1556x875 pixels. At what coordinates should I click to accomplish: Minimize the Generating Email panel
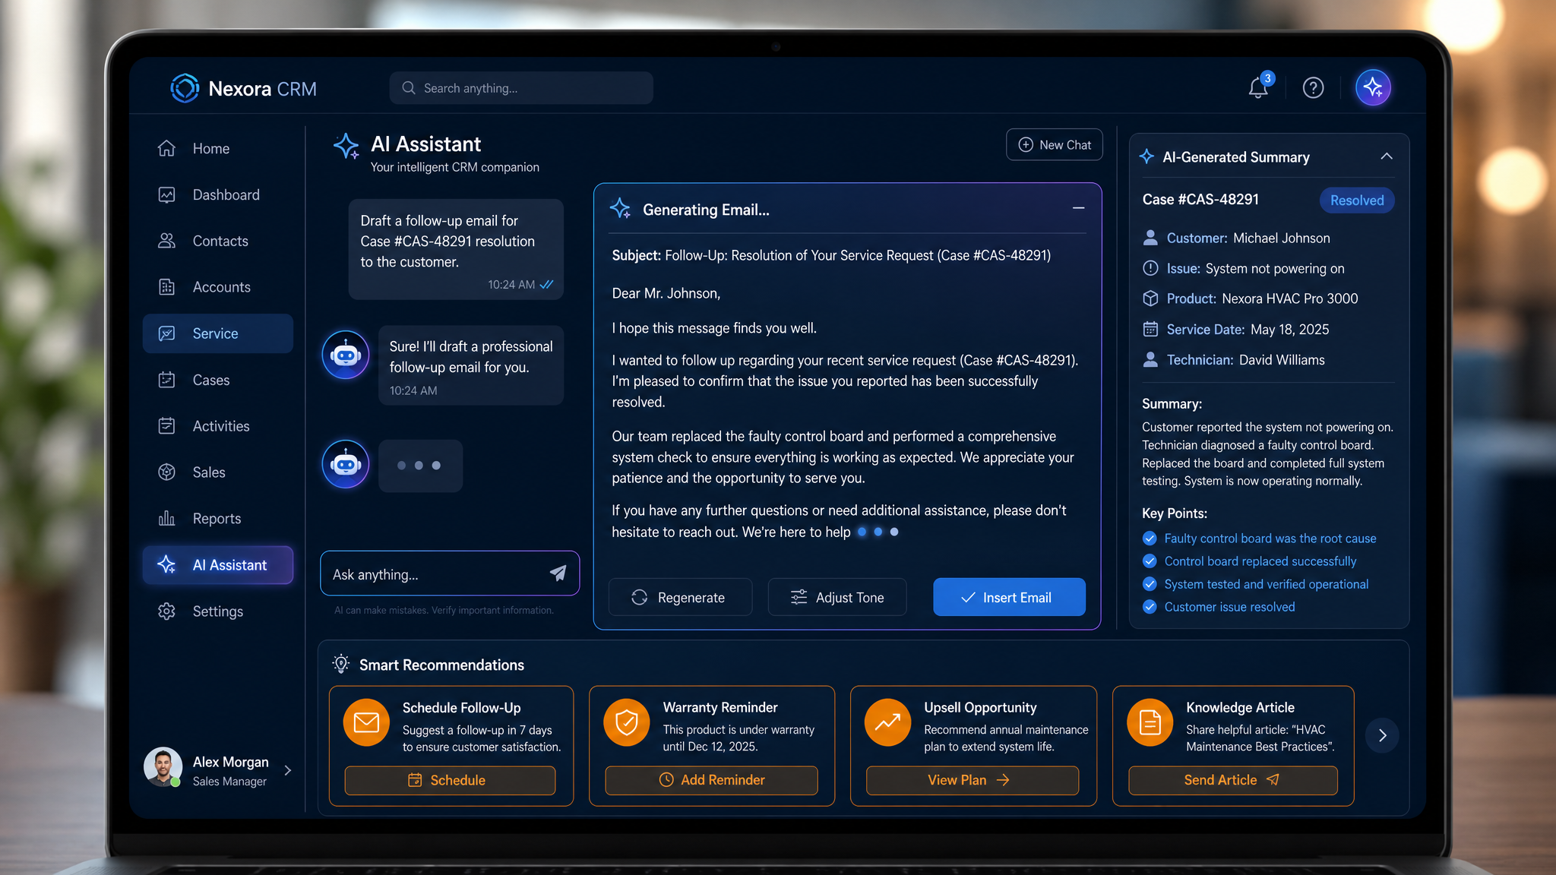1078,208
